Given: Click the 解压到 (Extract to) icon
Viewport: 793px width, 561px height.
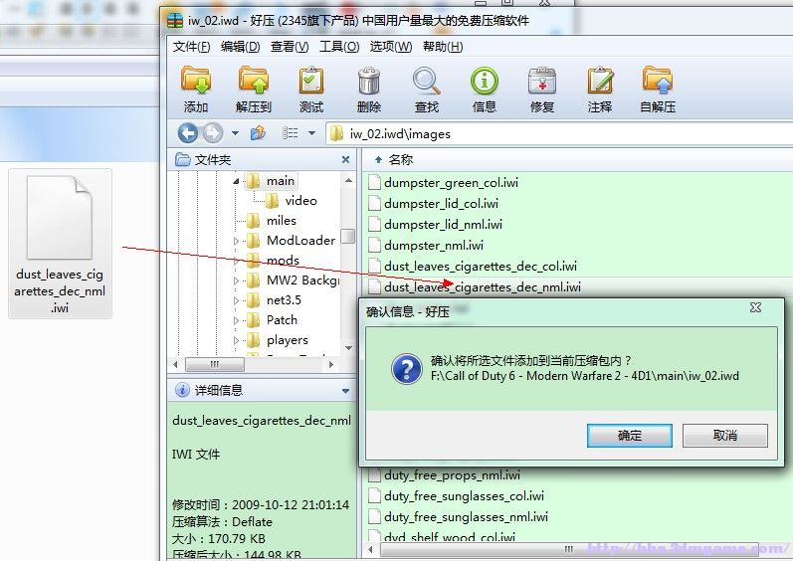Looking at the screenshot, I should pos(254,90).
